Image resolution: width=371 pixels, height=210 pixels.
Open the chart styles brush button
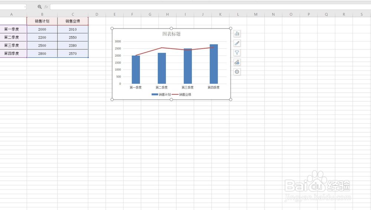(237, 43)
